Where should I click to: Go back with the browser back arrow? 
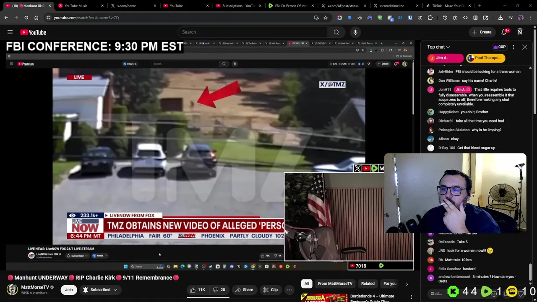point(6,18)
